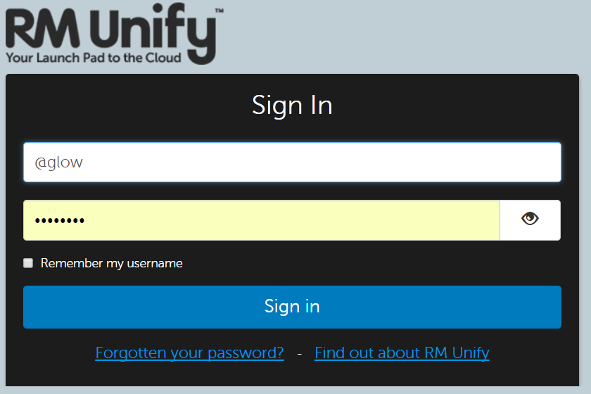Click the blue Sign in button
The width and height of the screenshot is (591, 394).
click(x=292, y=307)
